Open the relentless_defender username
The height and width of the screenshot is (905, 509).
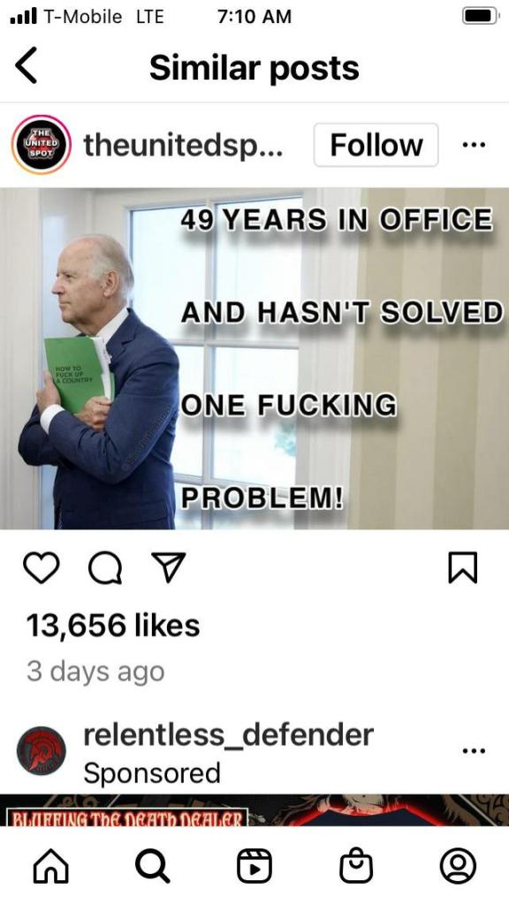[229, 734]
